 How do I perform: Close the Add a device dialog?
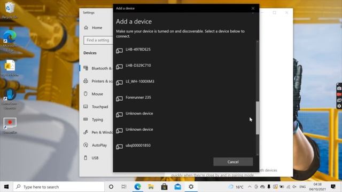253,9
